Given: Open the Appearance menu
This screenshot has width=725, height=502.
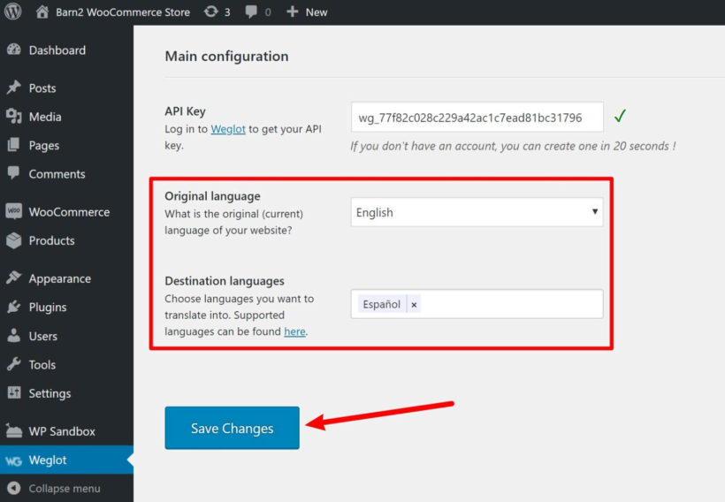Looking at the screenshot, I should coord(59,278).
